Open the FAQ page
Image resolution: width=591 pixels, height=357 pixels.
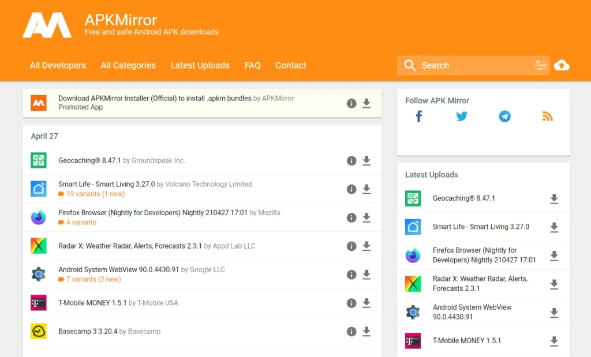pos(252,65)
